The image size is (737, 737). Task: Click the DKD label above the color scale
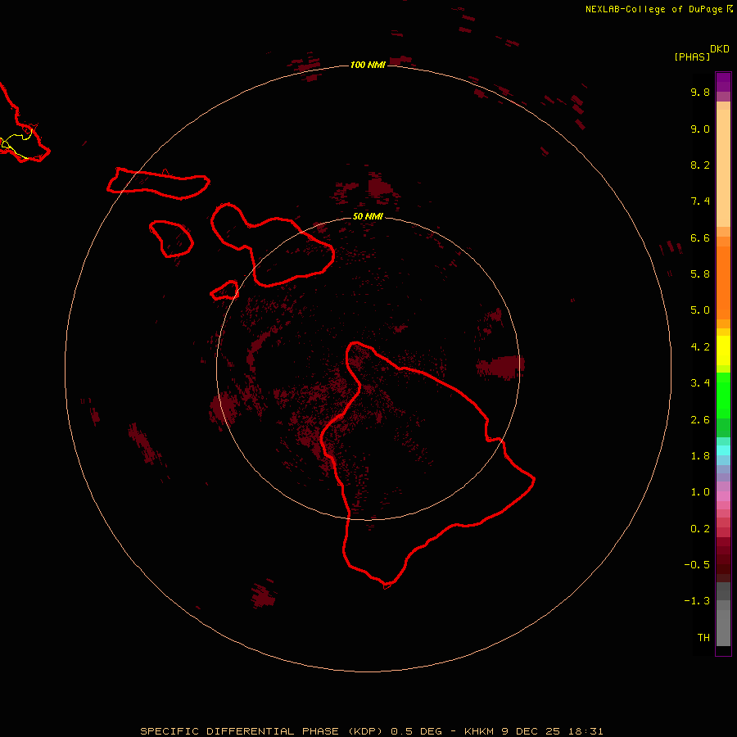pyautogui.click(x=720, y=49)
